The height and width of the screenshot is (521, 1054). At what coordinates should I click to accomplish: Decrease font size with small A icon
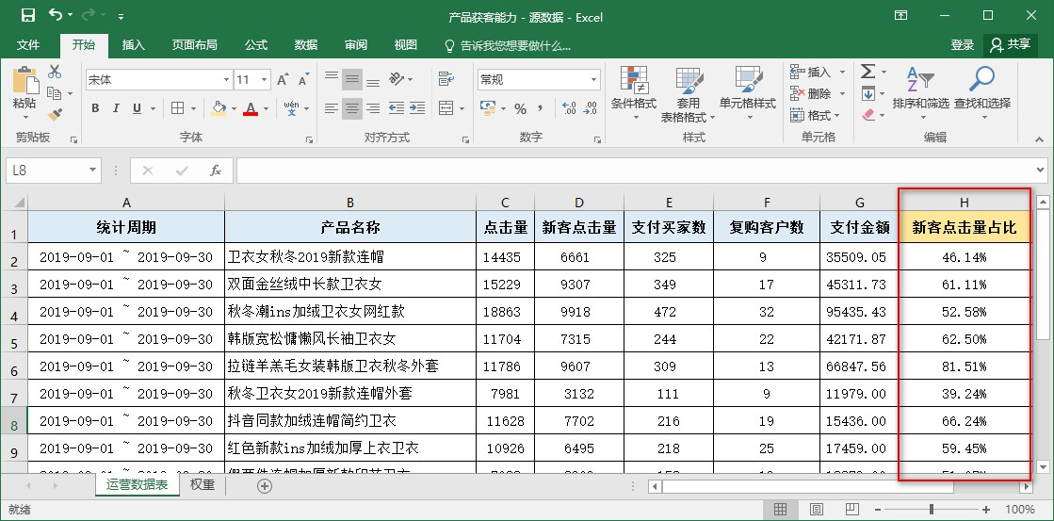pos(303,80)
